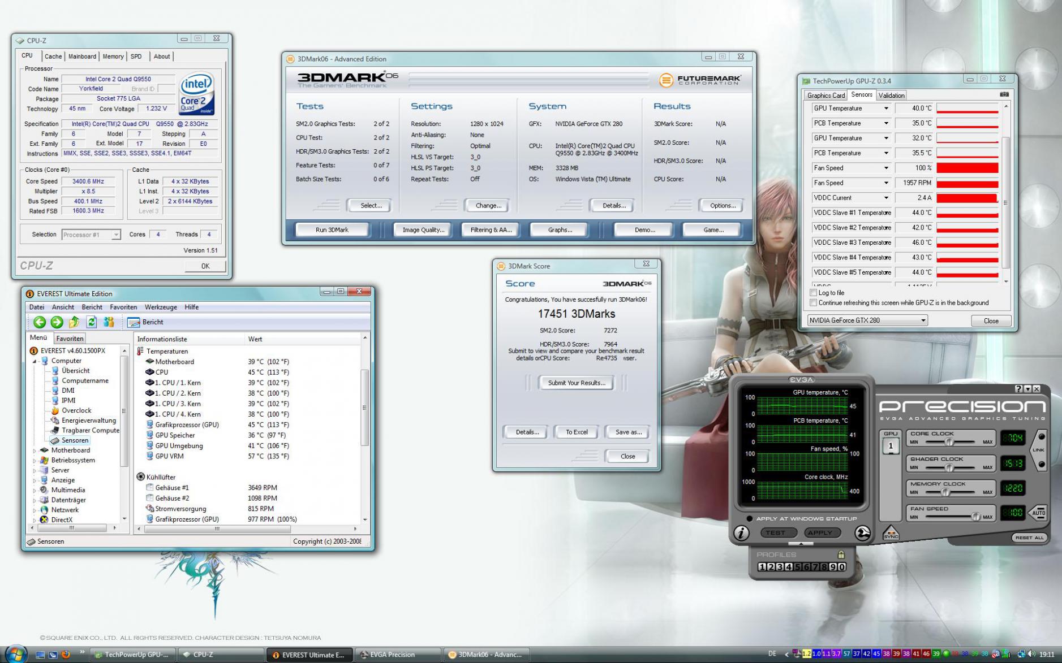Open the Werkzeuge menu in EVEREST
This screenshot has height=663, width=1062.
point(161,307)
